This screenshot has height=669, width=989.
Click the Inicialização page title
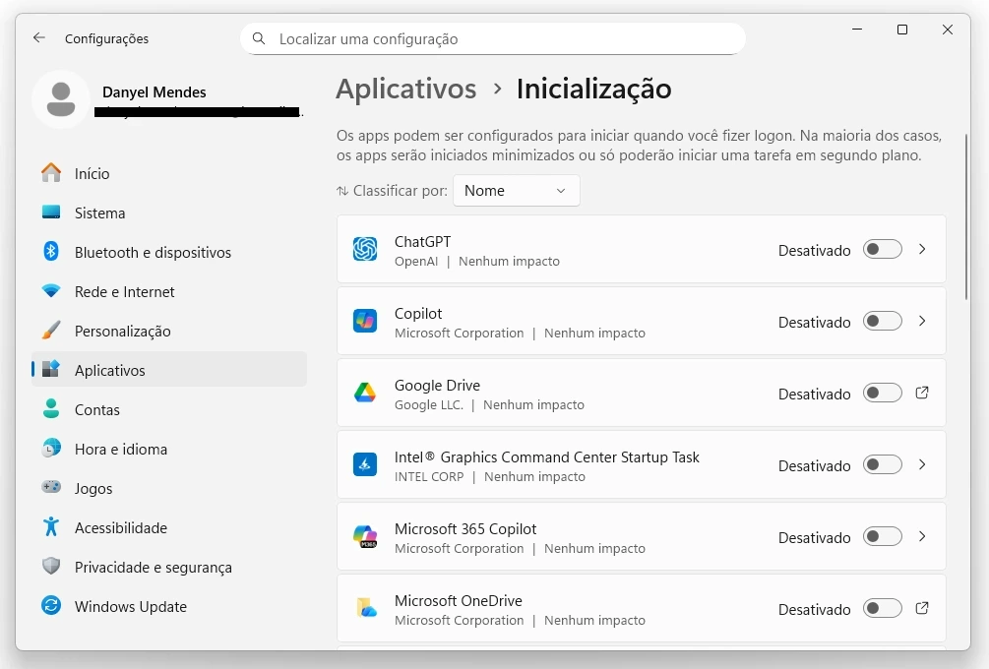coord(593,89)
